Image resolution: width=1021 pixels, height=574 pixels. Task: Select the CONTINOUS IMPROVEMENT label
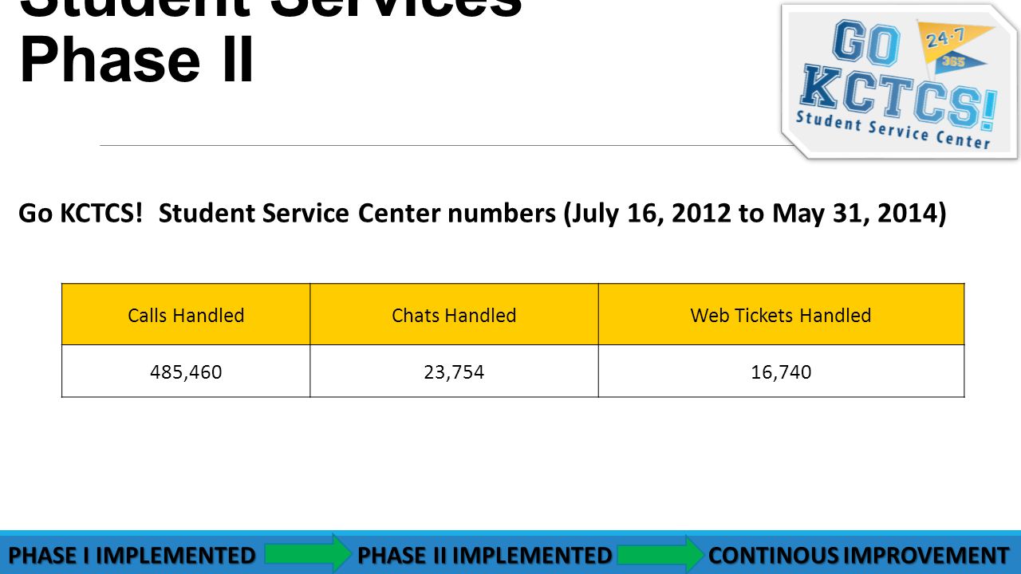(x=858, y=555)
